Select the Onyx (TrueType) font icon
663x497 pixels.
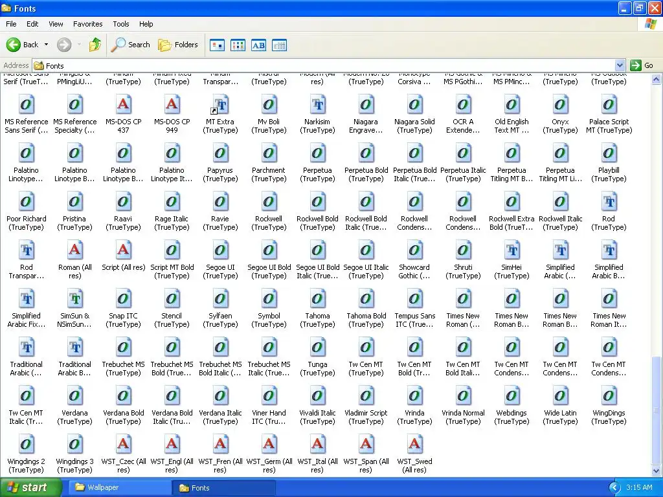click(560, 104)
